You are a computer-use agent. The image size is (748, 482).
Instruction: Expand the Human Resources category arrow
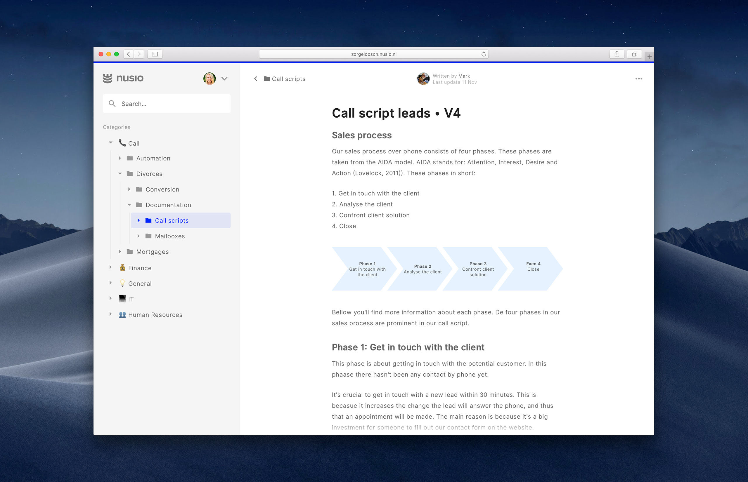coord(110,314)
